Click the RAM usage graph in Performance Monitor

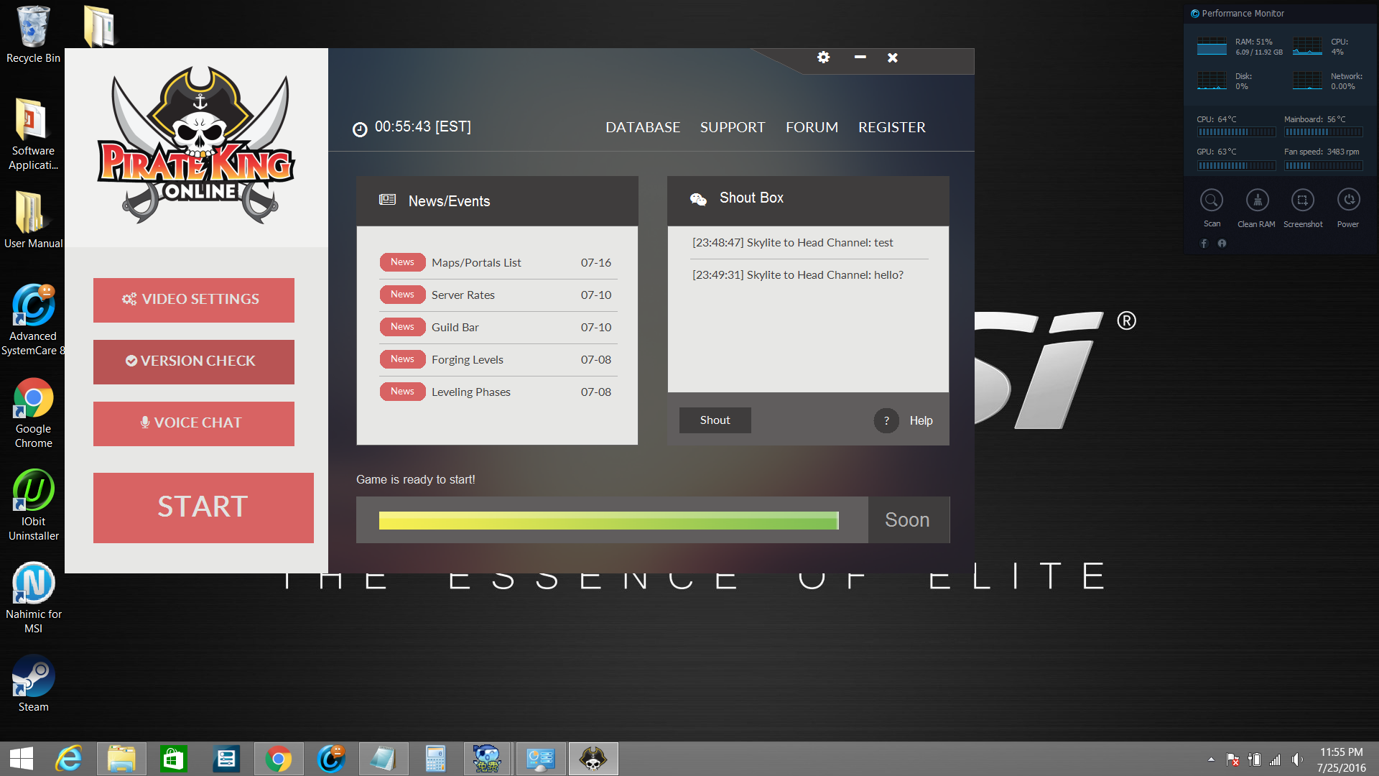(1212, 46)
